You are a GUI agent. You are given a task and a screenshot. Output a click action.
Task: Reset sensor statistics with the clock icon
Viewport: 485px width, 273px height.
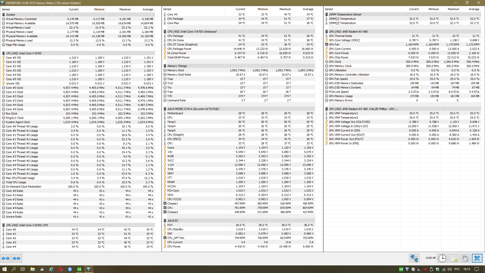coord(442,258)
